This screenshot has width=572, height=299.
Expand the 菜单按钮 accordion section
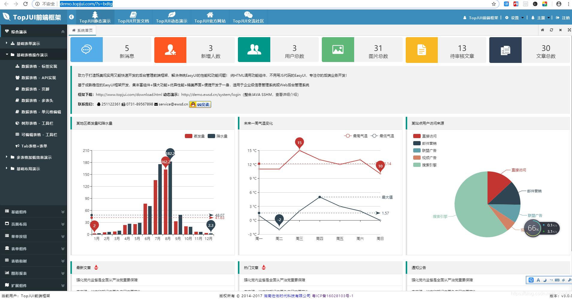(x=34, y=236)
